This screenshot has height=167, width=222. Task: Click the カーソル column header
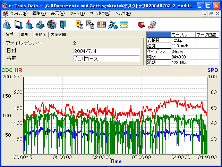pyautogui.click(x=183, y=34)
